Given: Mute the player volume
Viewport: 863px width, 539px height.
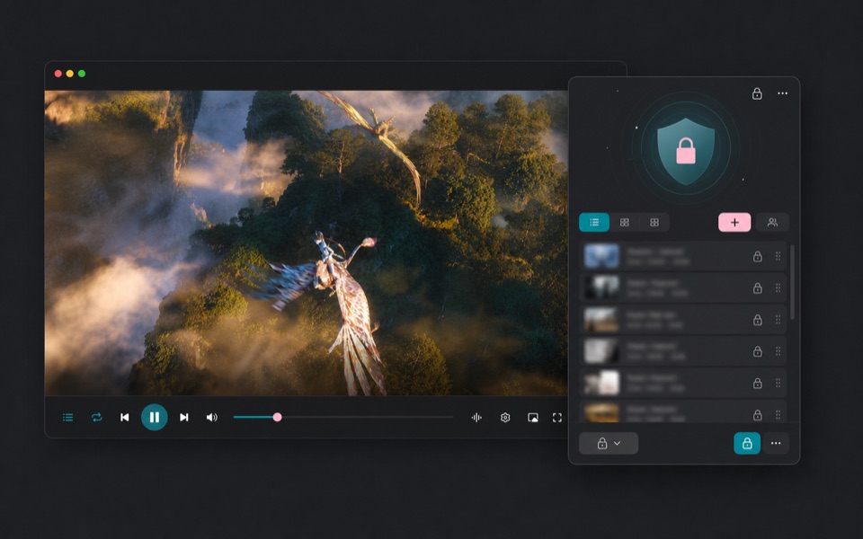Looking at the screenshot, I should 212,418.
